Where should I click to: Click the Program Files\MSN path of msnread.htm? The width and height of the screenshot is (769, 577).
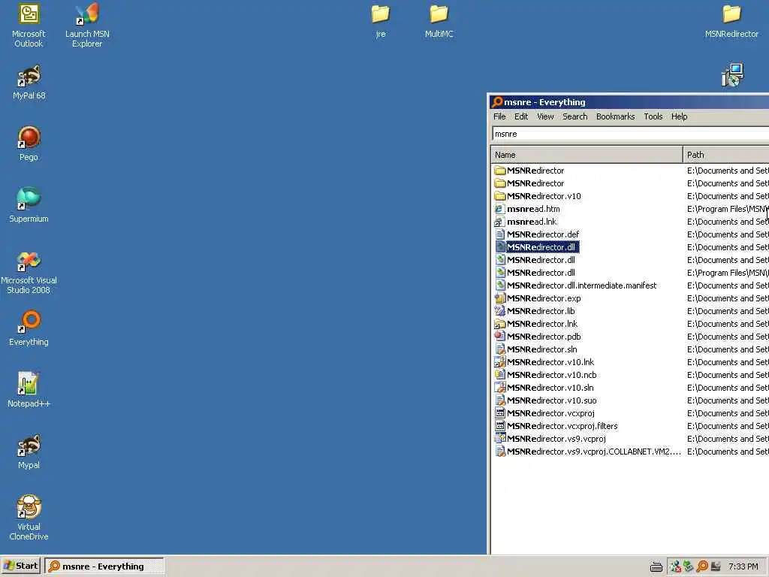(727, 209)
